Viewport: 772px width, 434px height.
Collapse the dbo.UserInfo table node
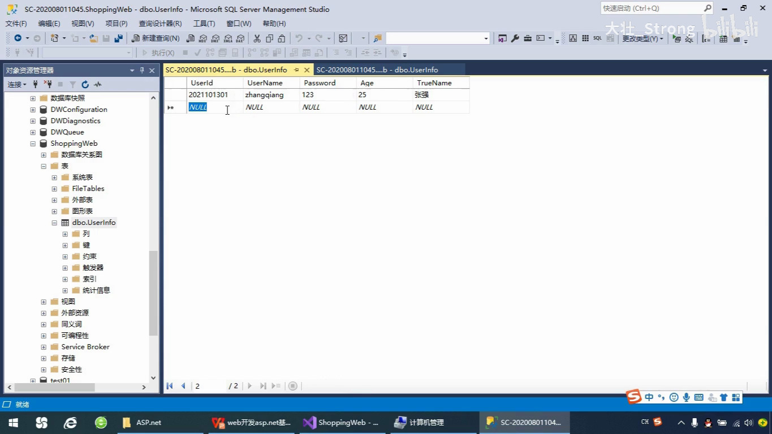click(x=54, y=223)
